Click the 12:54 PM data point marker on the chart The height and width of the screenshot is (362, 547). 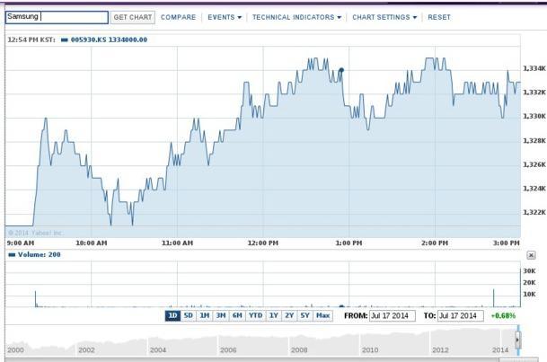(x=341, y=70)
